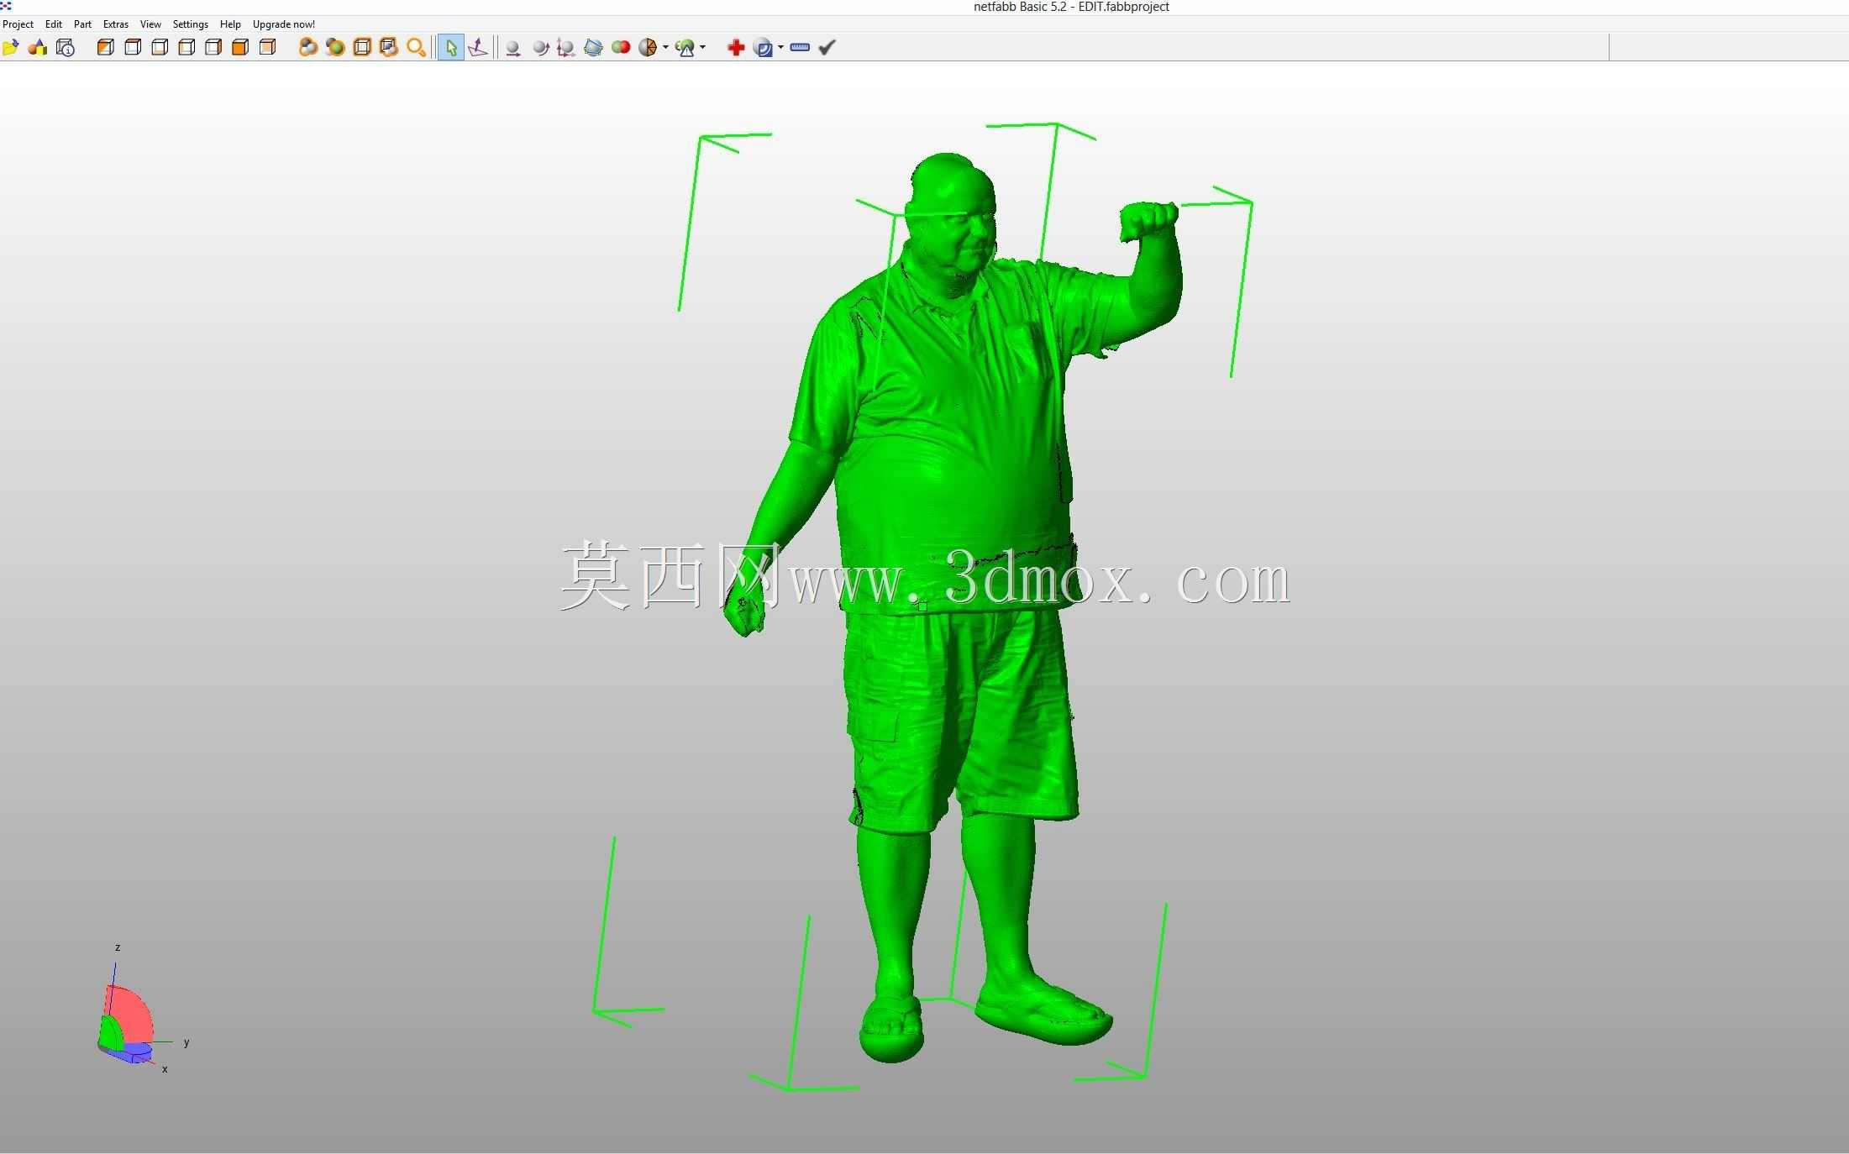Open the Help menu
Screen dimensions: 1849x1154
click(230, 24)
